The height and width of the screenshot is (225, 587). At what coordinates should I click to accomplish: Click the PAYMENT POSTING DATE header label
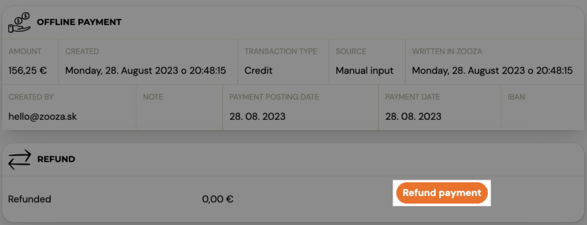click(x=274, y=97)
